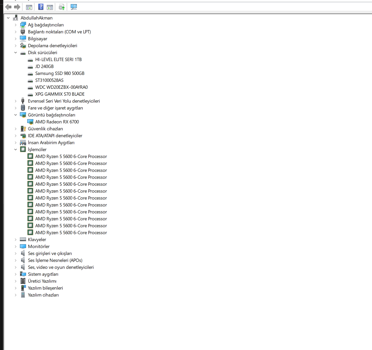Expand the Ağ bağdaştırıcıları chevron
372x350 pixels.
(x=16, y=25)
